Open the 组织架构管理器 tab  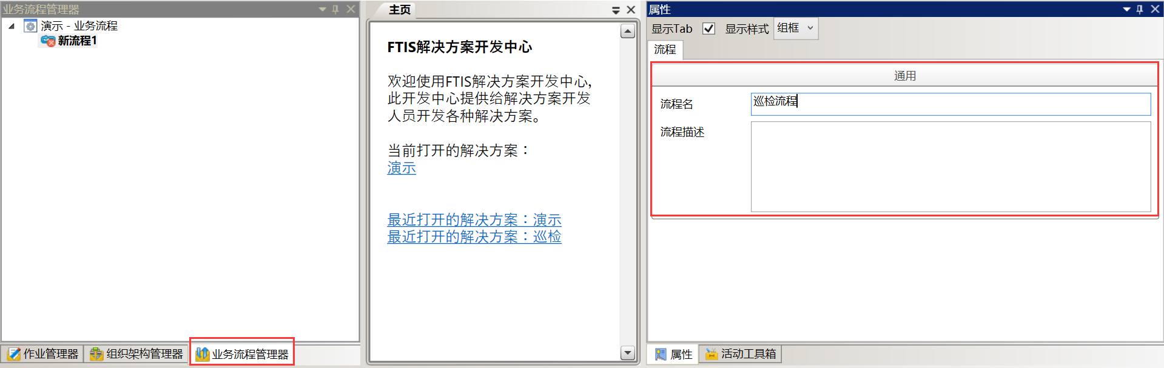pyautogui.click(x=137, y=353)
